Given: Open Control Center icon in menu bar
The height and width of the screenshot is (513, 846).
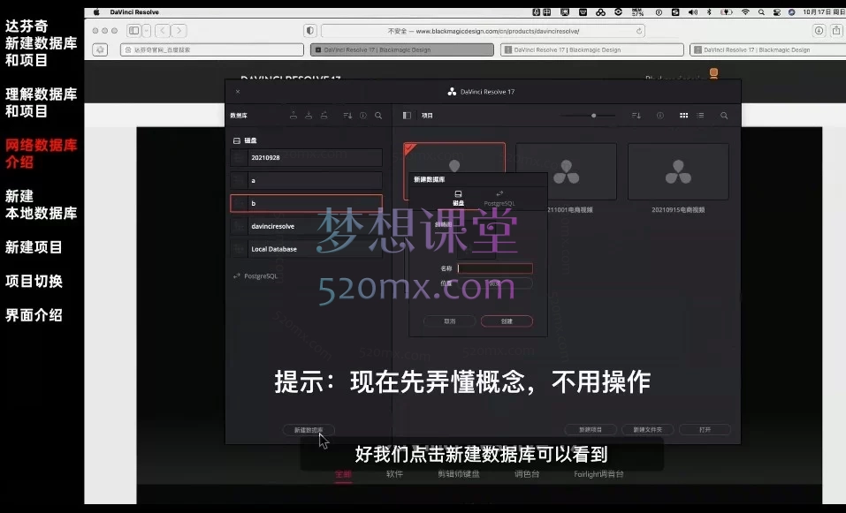Looking at the screenshot, I should (776, 11).
